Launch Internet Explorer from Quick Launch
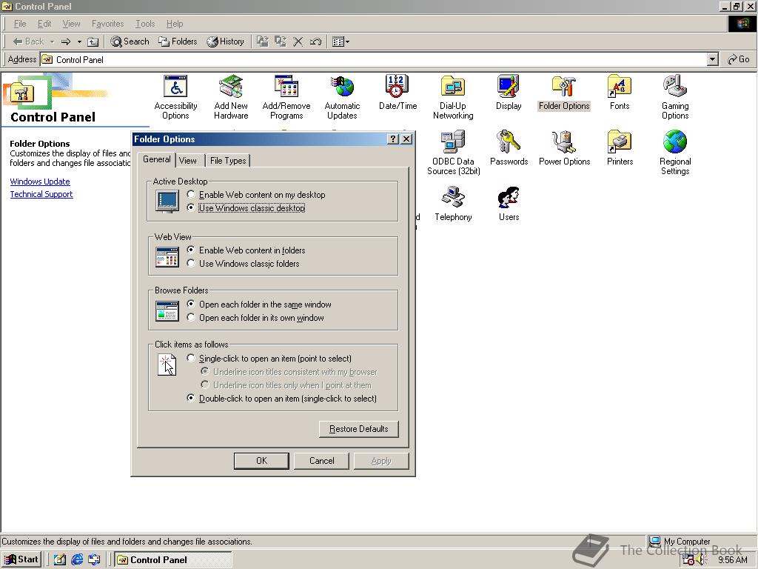 pos(77,559)
